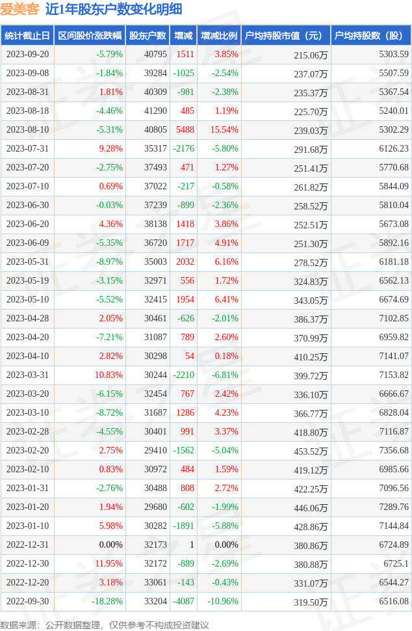Click the date cell 2023-05-31
The width and height of the screenshot is (412, 631).
[x=27, y=262]
